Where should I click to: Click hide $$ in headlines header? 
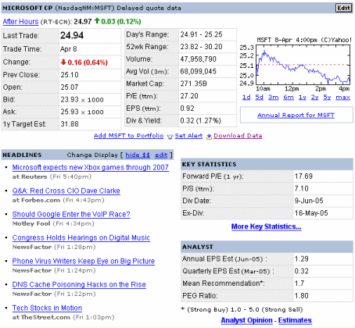click(138, 155)
